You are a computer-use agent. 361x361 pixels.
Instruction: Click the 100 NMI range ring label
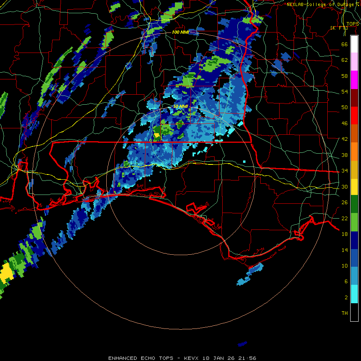pyautogui.click(x=180, y=32)
